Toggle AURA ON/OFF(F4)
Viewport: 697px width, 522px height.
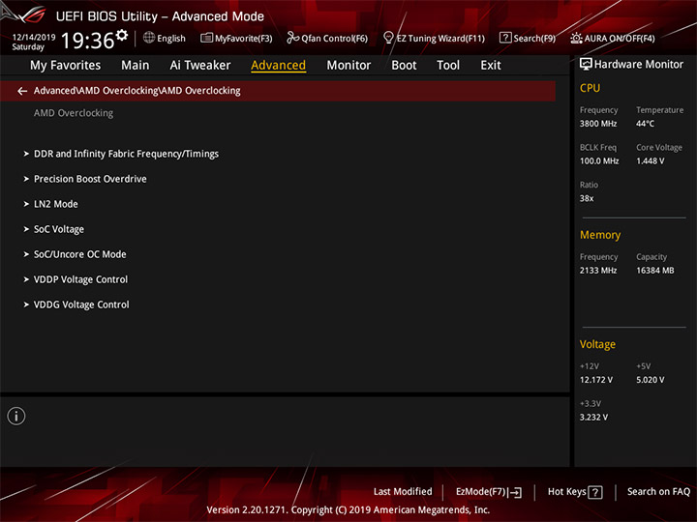(620, 39)
